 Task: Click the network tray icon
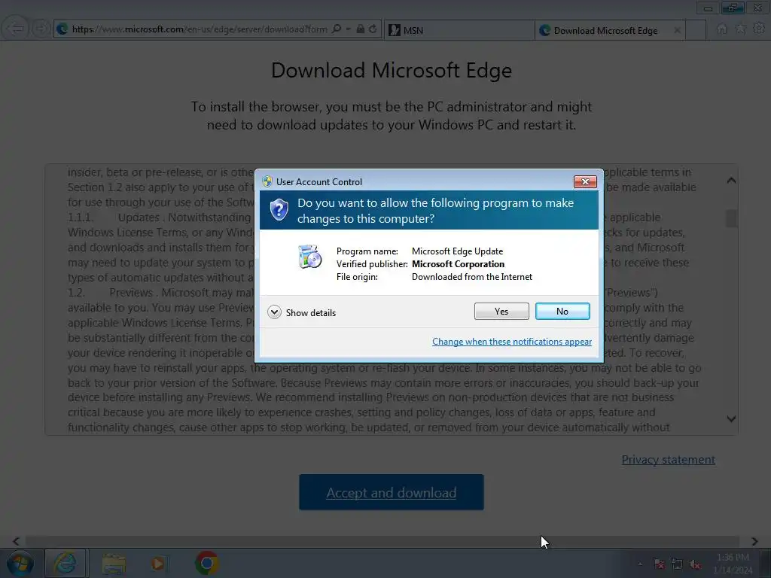pos(677,564)
